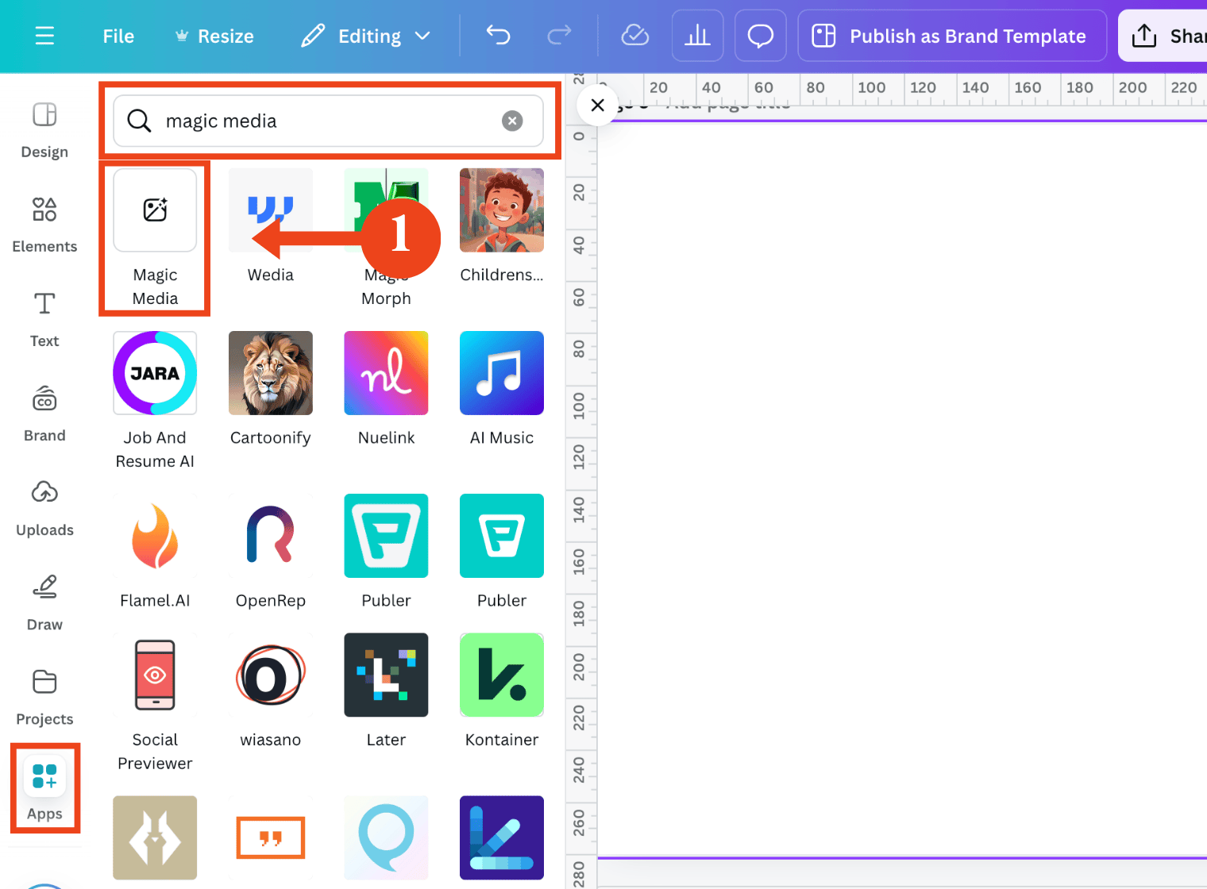Launch the AI Music app
Image resolution: width=1207 pixels, height=889 pixels.
pyautogui.click(x=502, y=373)
